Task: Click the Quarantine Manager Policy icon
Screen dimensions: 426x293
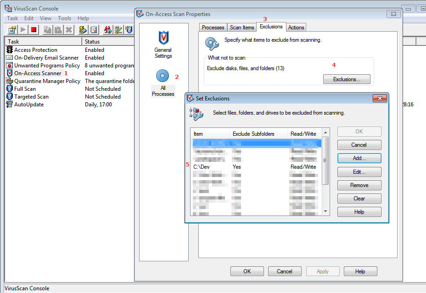Action: [x=10, y=81]
